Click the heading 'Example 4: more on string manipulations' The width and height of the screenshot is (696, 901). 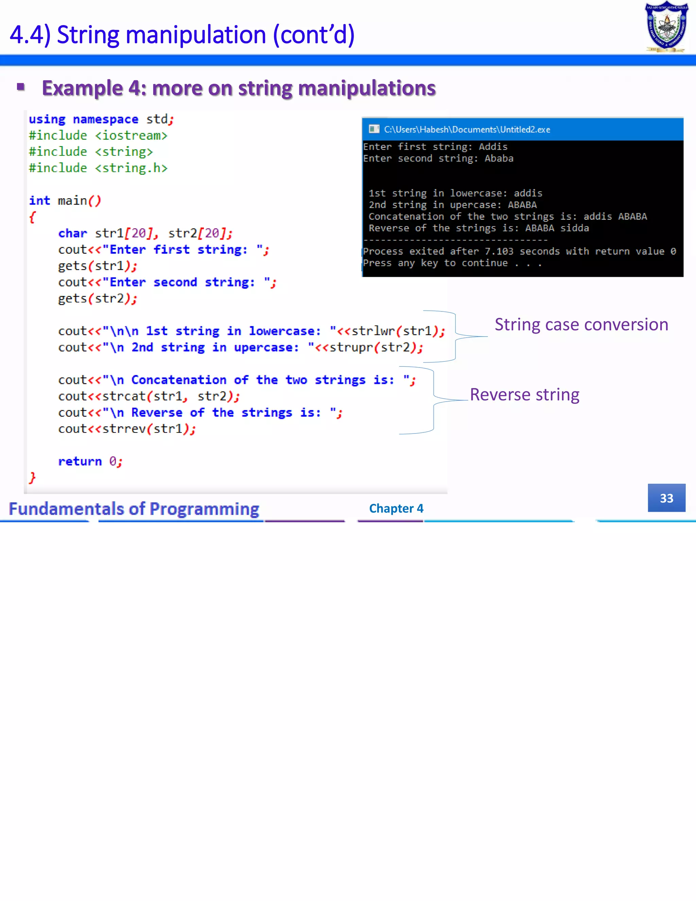pyautogui.click(x=239, y=88)
